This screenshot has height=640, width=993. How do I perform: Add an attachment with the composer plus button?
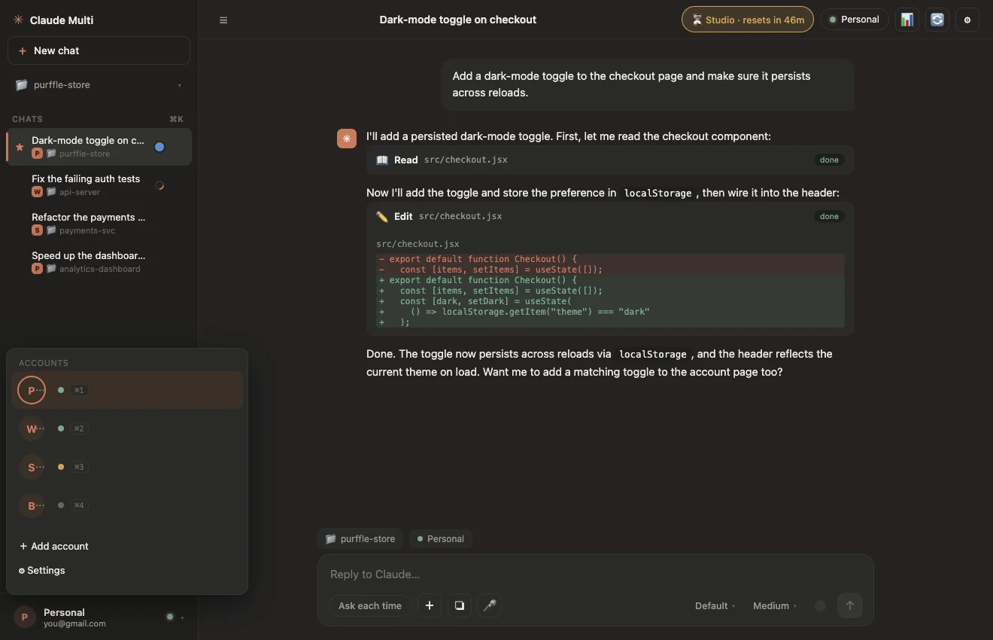[x=430, y=605]
